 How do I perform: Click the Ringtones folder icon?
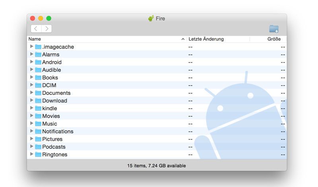tap(38, 154)
